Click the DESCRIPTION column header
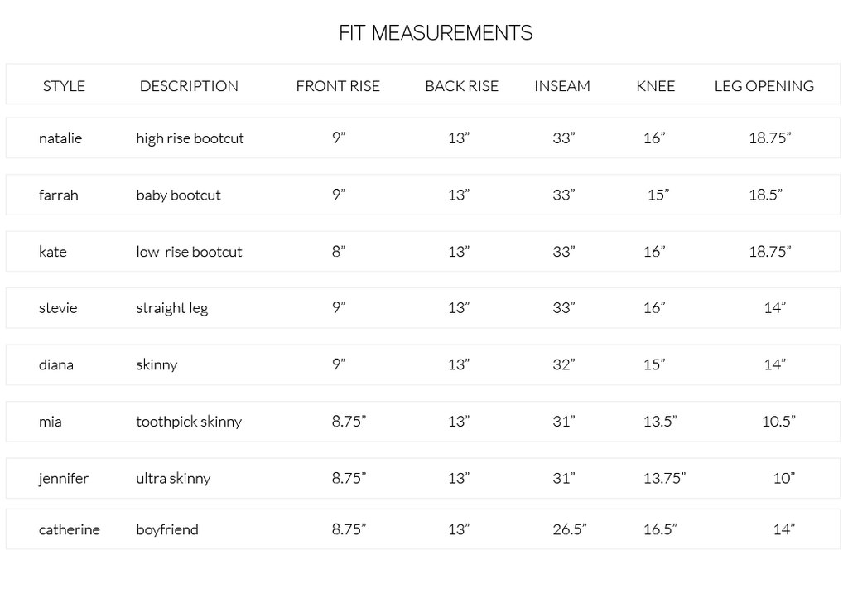Viewport: 848px width, 613px height. (x=189, y=86)
